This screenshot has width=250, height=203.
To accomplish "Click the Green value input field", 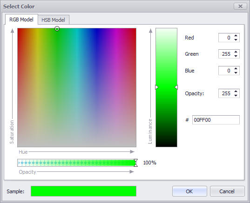I will click(226, 54).
